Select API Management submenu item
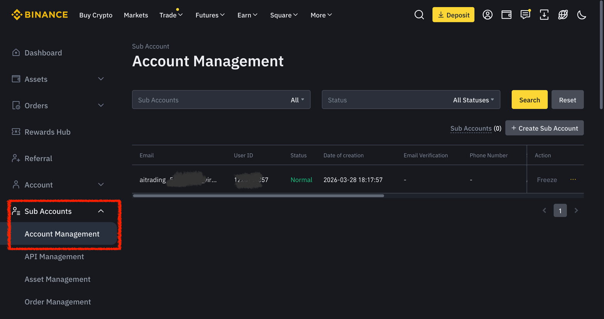Screen dimensions: 604x319 (54, 256)
